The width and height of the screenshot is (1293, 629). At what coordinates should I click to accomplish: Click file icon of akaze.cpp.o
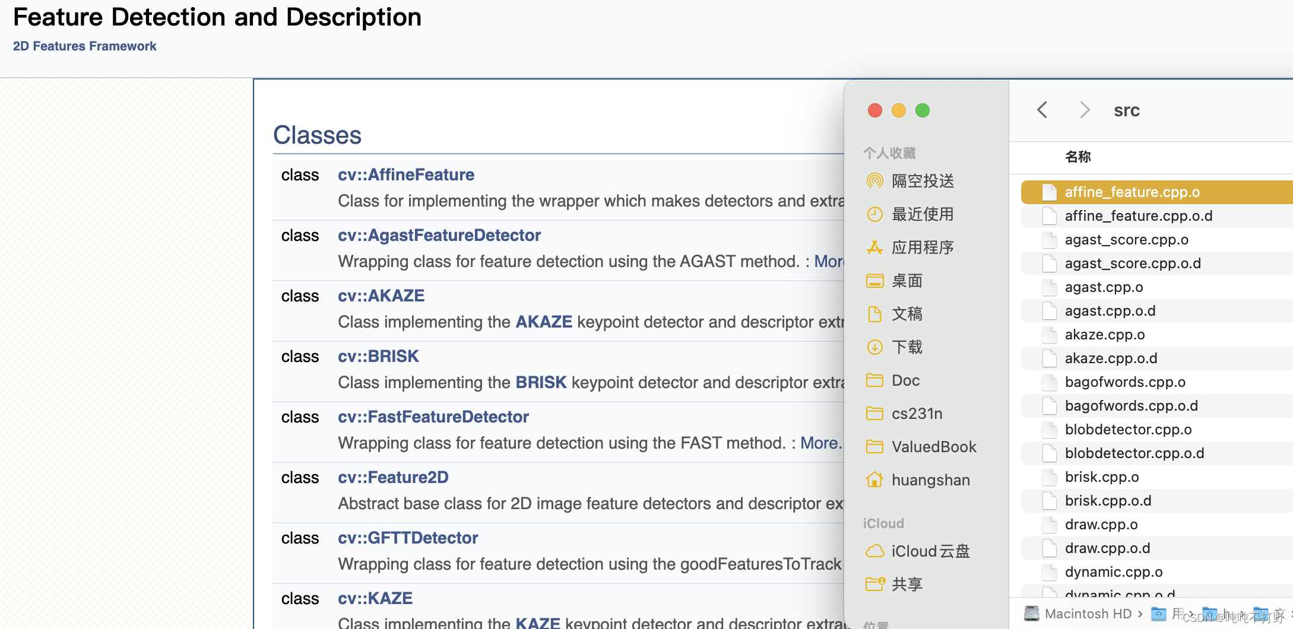tap(1050, 334)
